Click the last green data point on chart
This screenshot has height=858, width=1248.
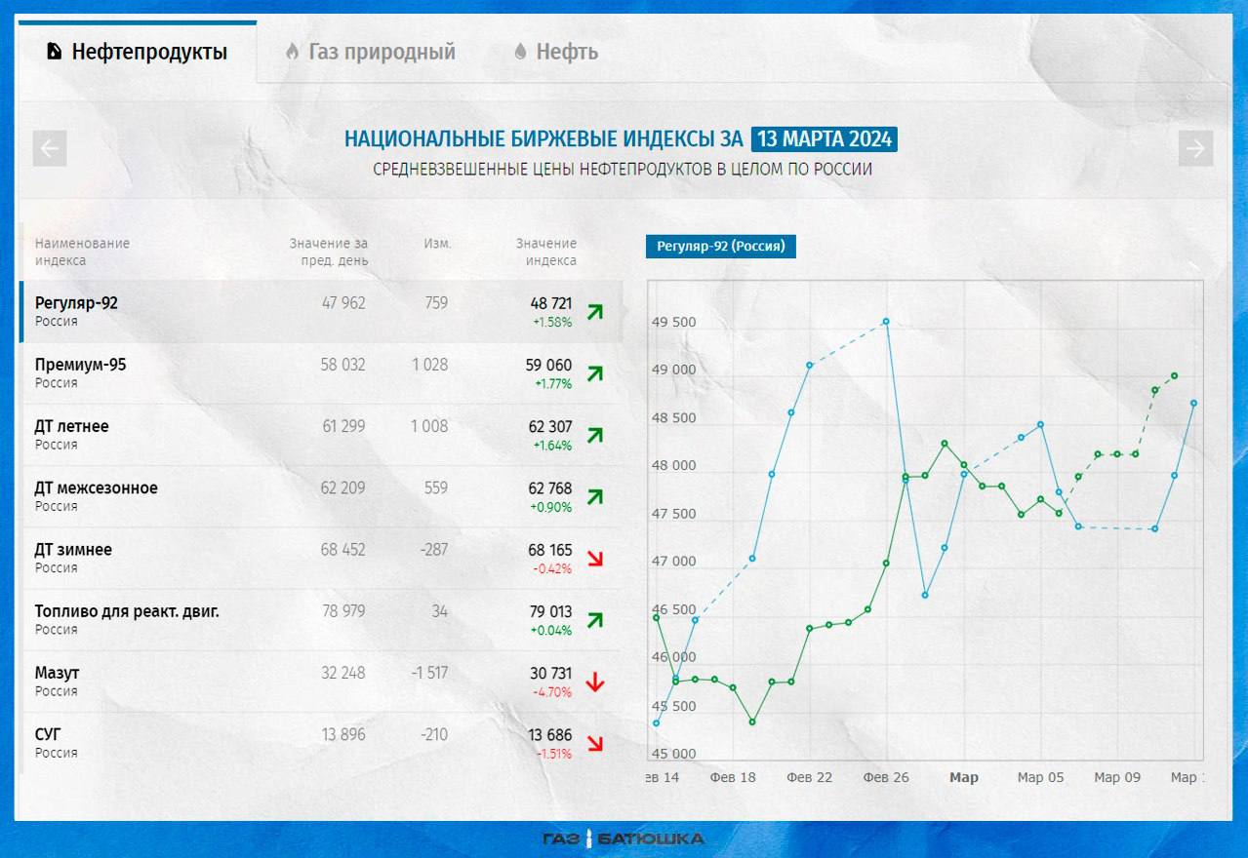coord(1174,375)
